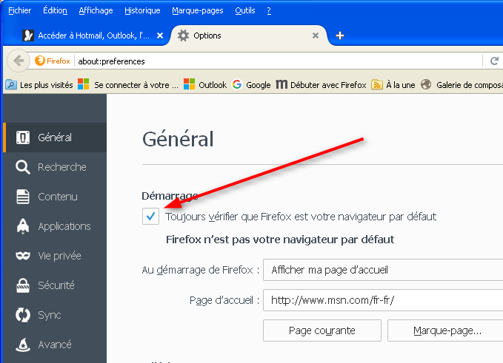Open the Au démarrage de Firefox dropdown

[383, 270]
